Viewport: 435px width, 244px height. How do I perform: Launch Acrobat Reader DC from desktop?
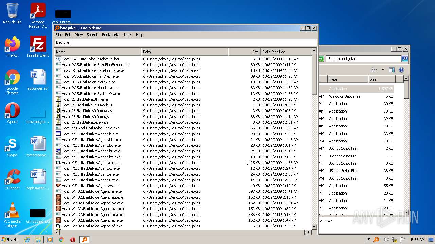38,16
